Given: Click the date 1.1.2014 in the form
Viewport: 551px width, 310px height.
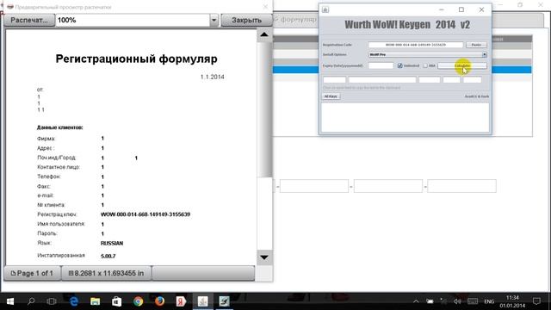Looking at the screenshot, I should 213,77.
